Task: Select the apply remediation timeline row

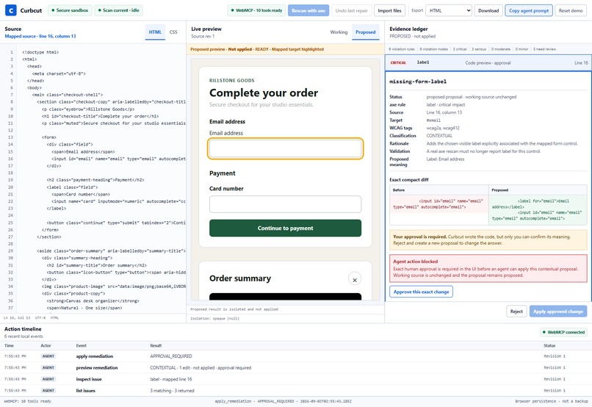Action: click(296, 356)
